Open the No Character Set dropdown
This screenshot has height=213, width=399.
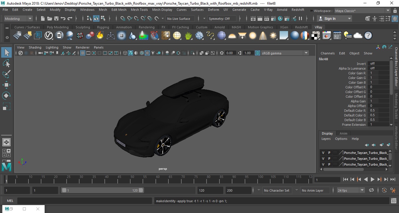click(x=277, y=190)
